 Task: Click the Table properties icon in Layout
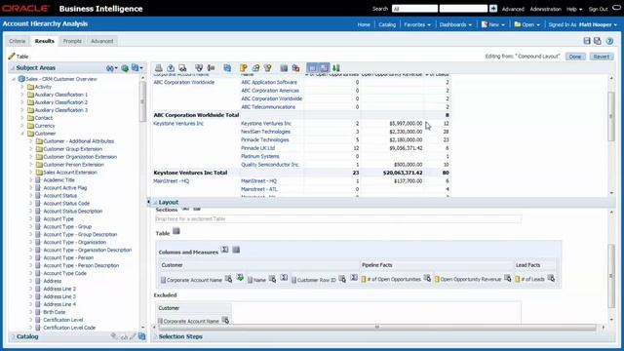[x=176, y=231]
